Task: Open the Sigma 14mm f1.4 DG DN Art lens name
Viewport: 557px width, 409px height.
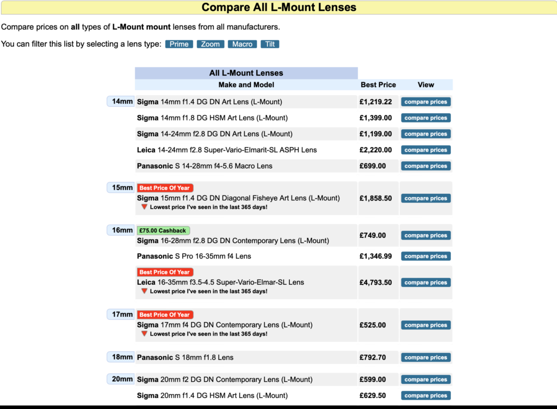Action: (209, 102)
